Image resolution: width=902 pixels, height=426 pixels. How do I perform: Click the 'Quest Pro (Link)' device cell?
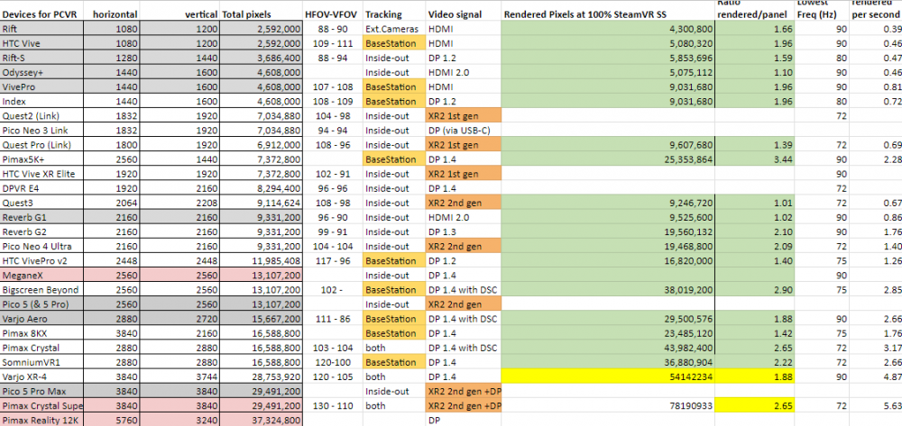(x=41, y=145)
